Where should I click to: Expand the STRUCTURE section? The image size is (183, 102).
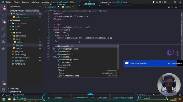tap(8, 89)
